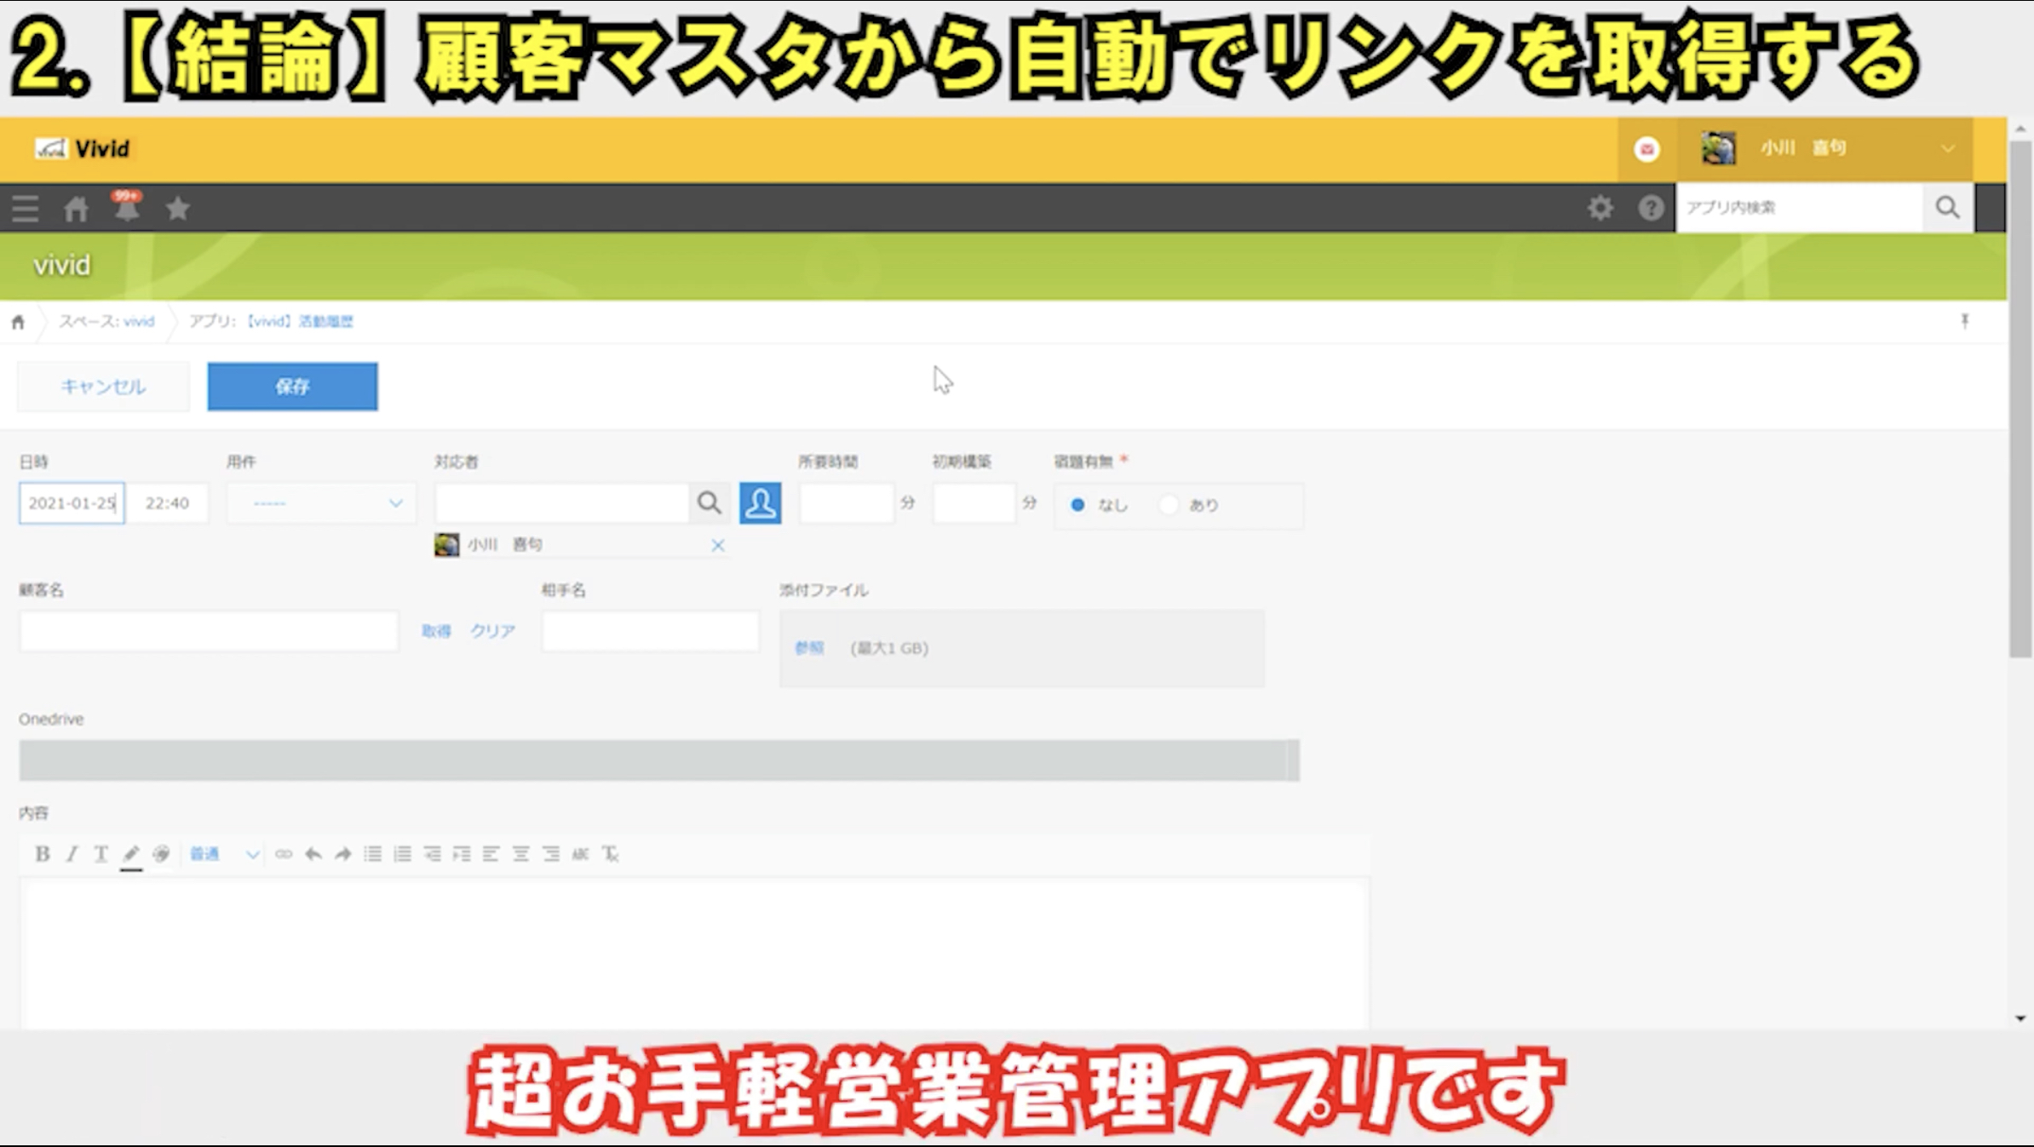Remove 小川 喜句 from 対応者 with the X
The height and width of the screenshot is (1147, 2034).
tap(718, 545)
